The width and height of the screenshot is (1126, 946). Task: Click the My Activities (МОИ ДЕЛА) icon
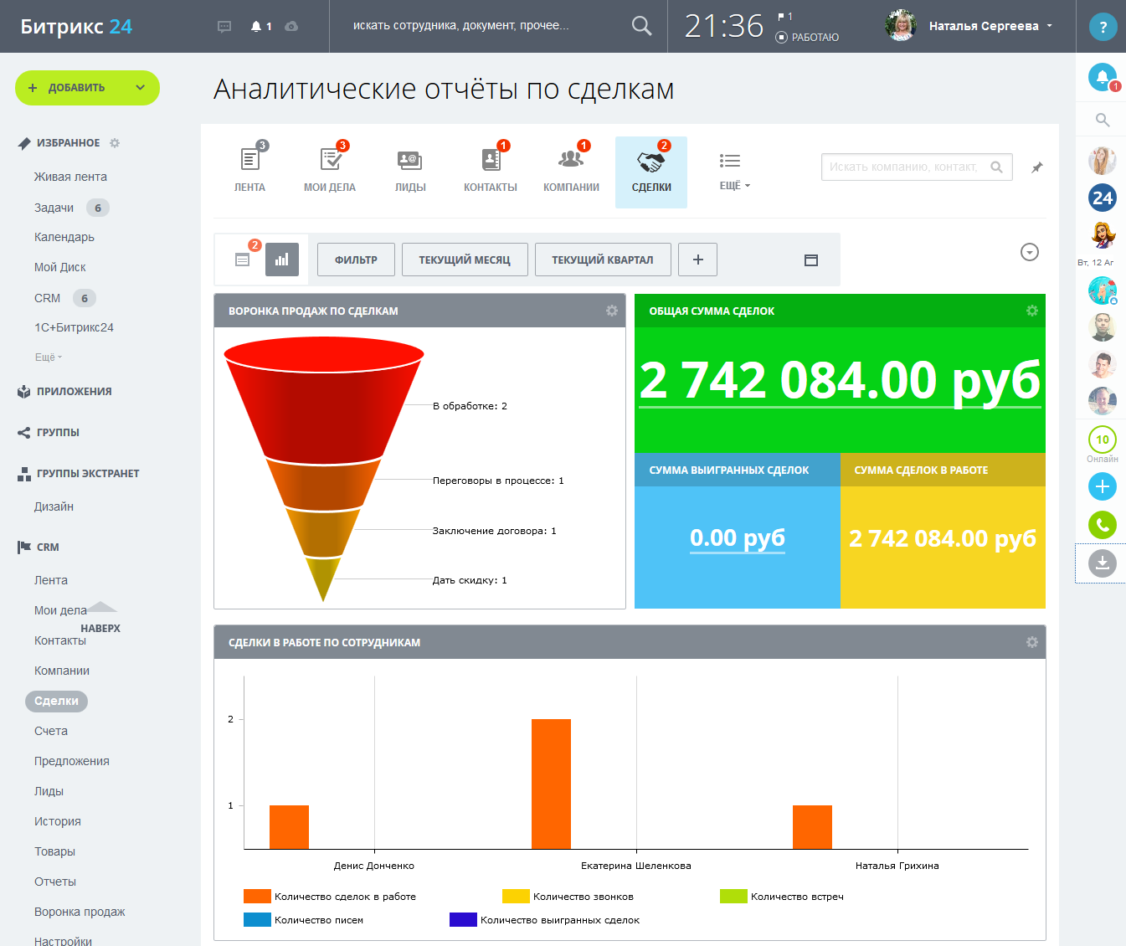click(330, 161)
